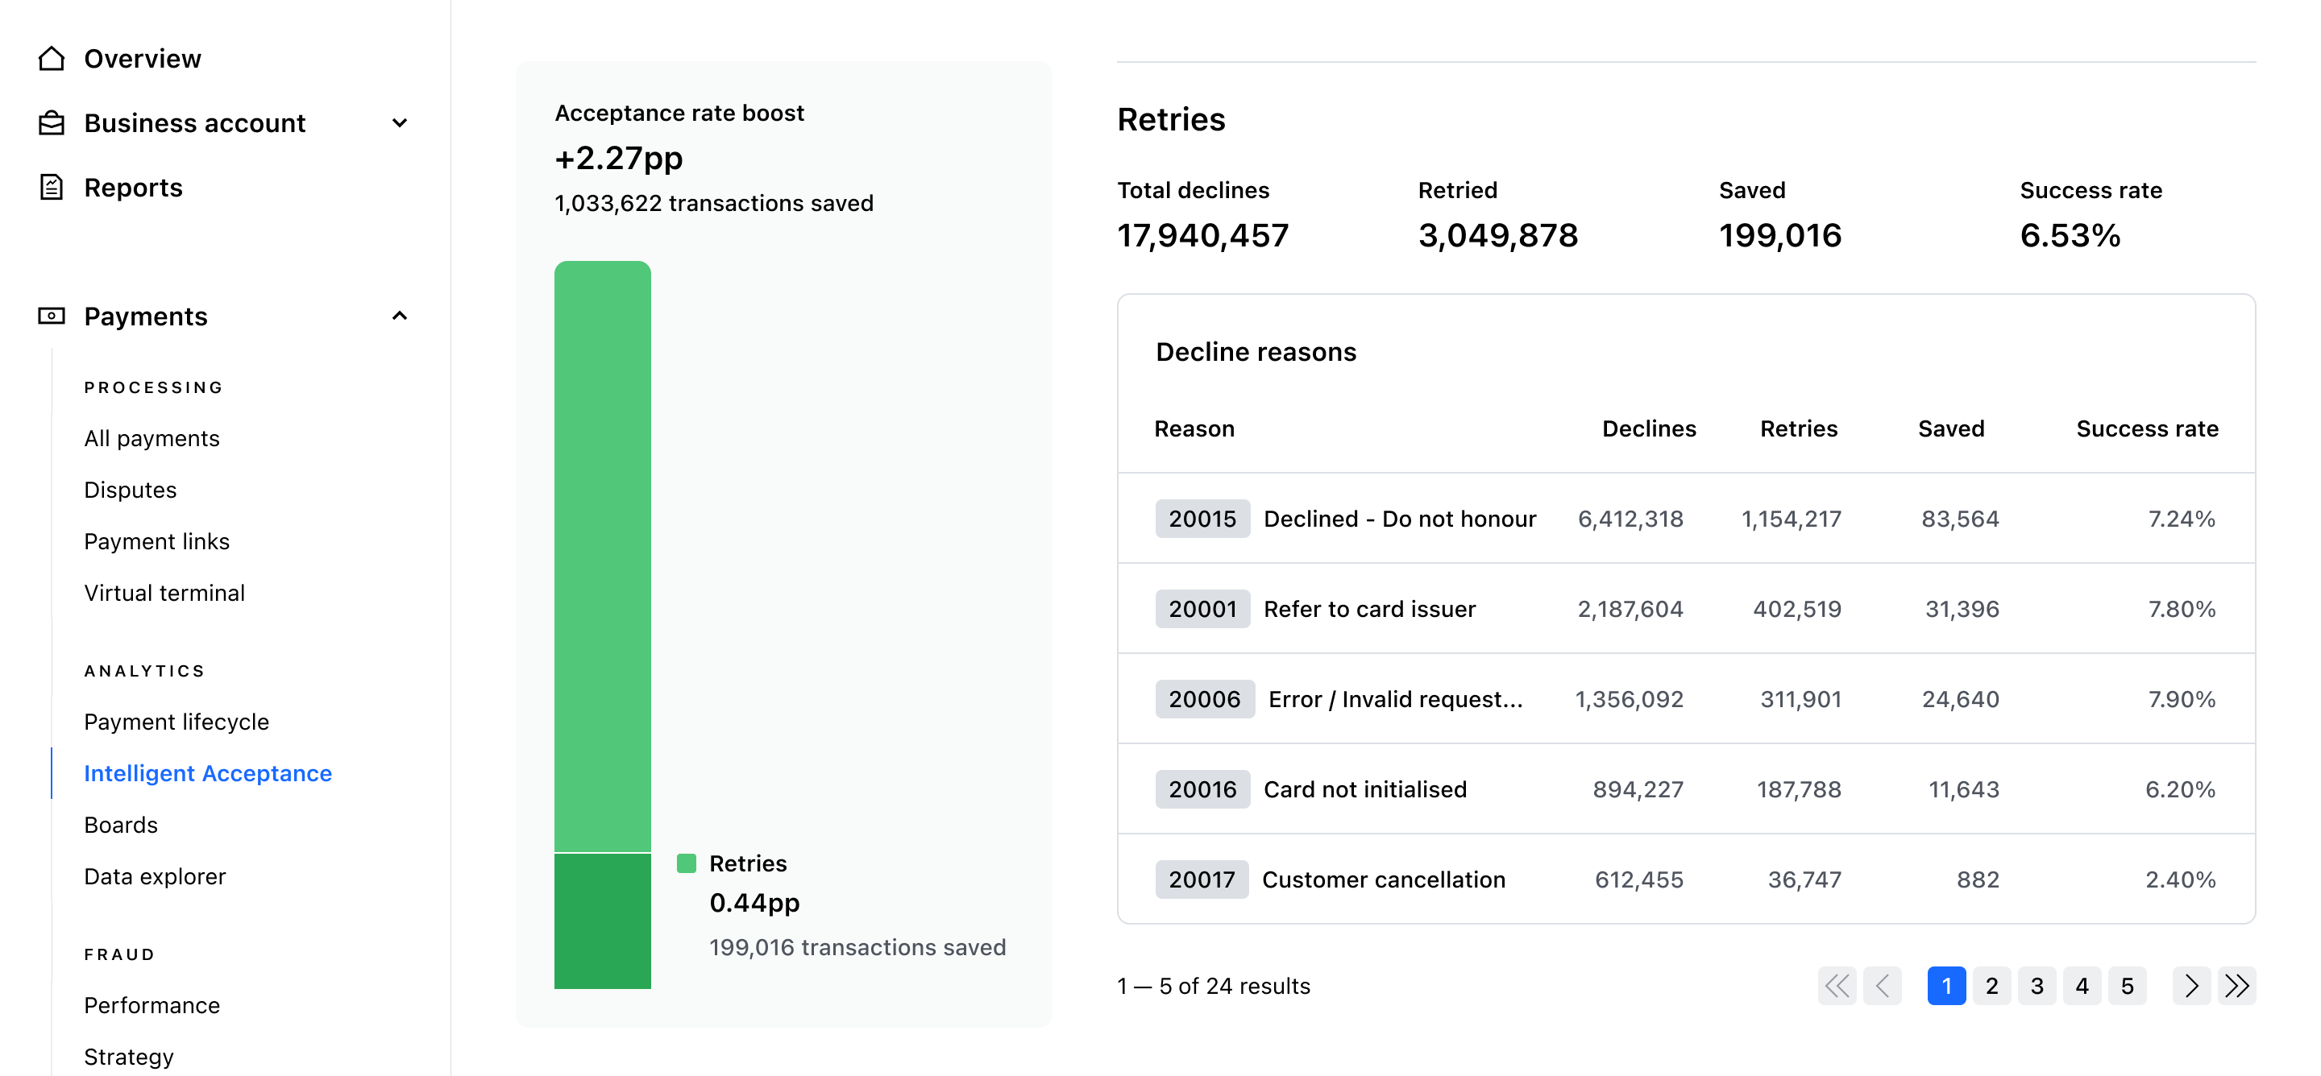2321x1076 pixels.
Task: Click the 20016 code badge
Action: tap(1202, 788)
